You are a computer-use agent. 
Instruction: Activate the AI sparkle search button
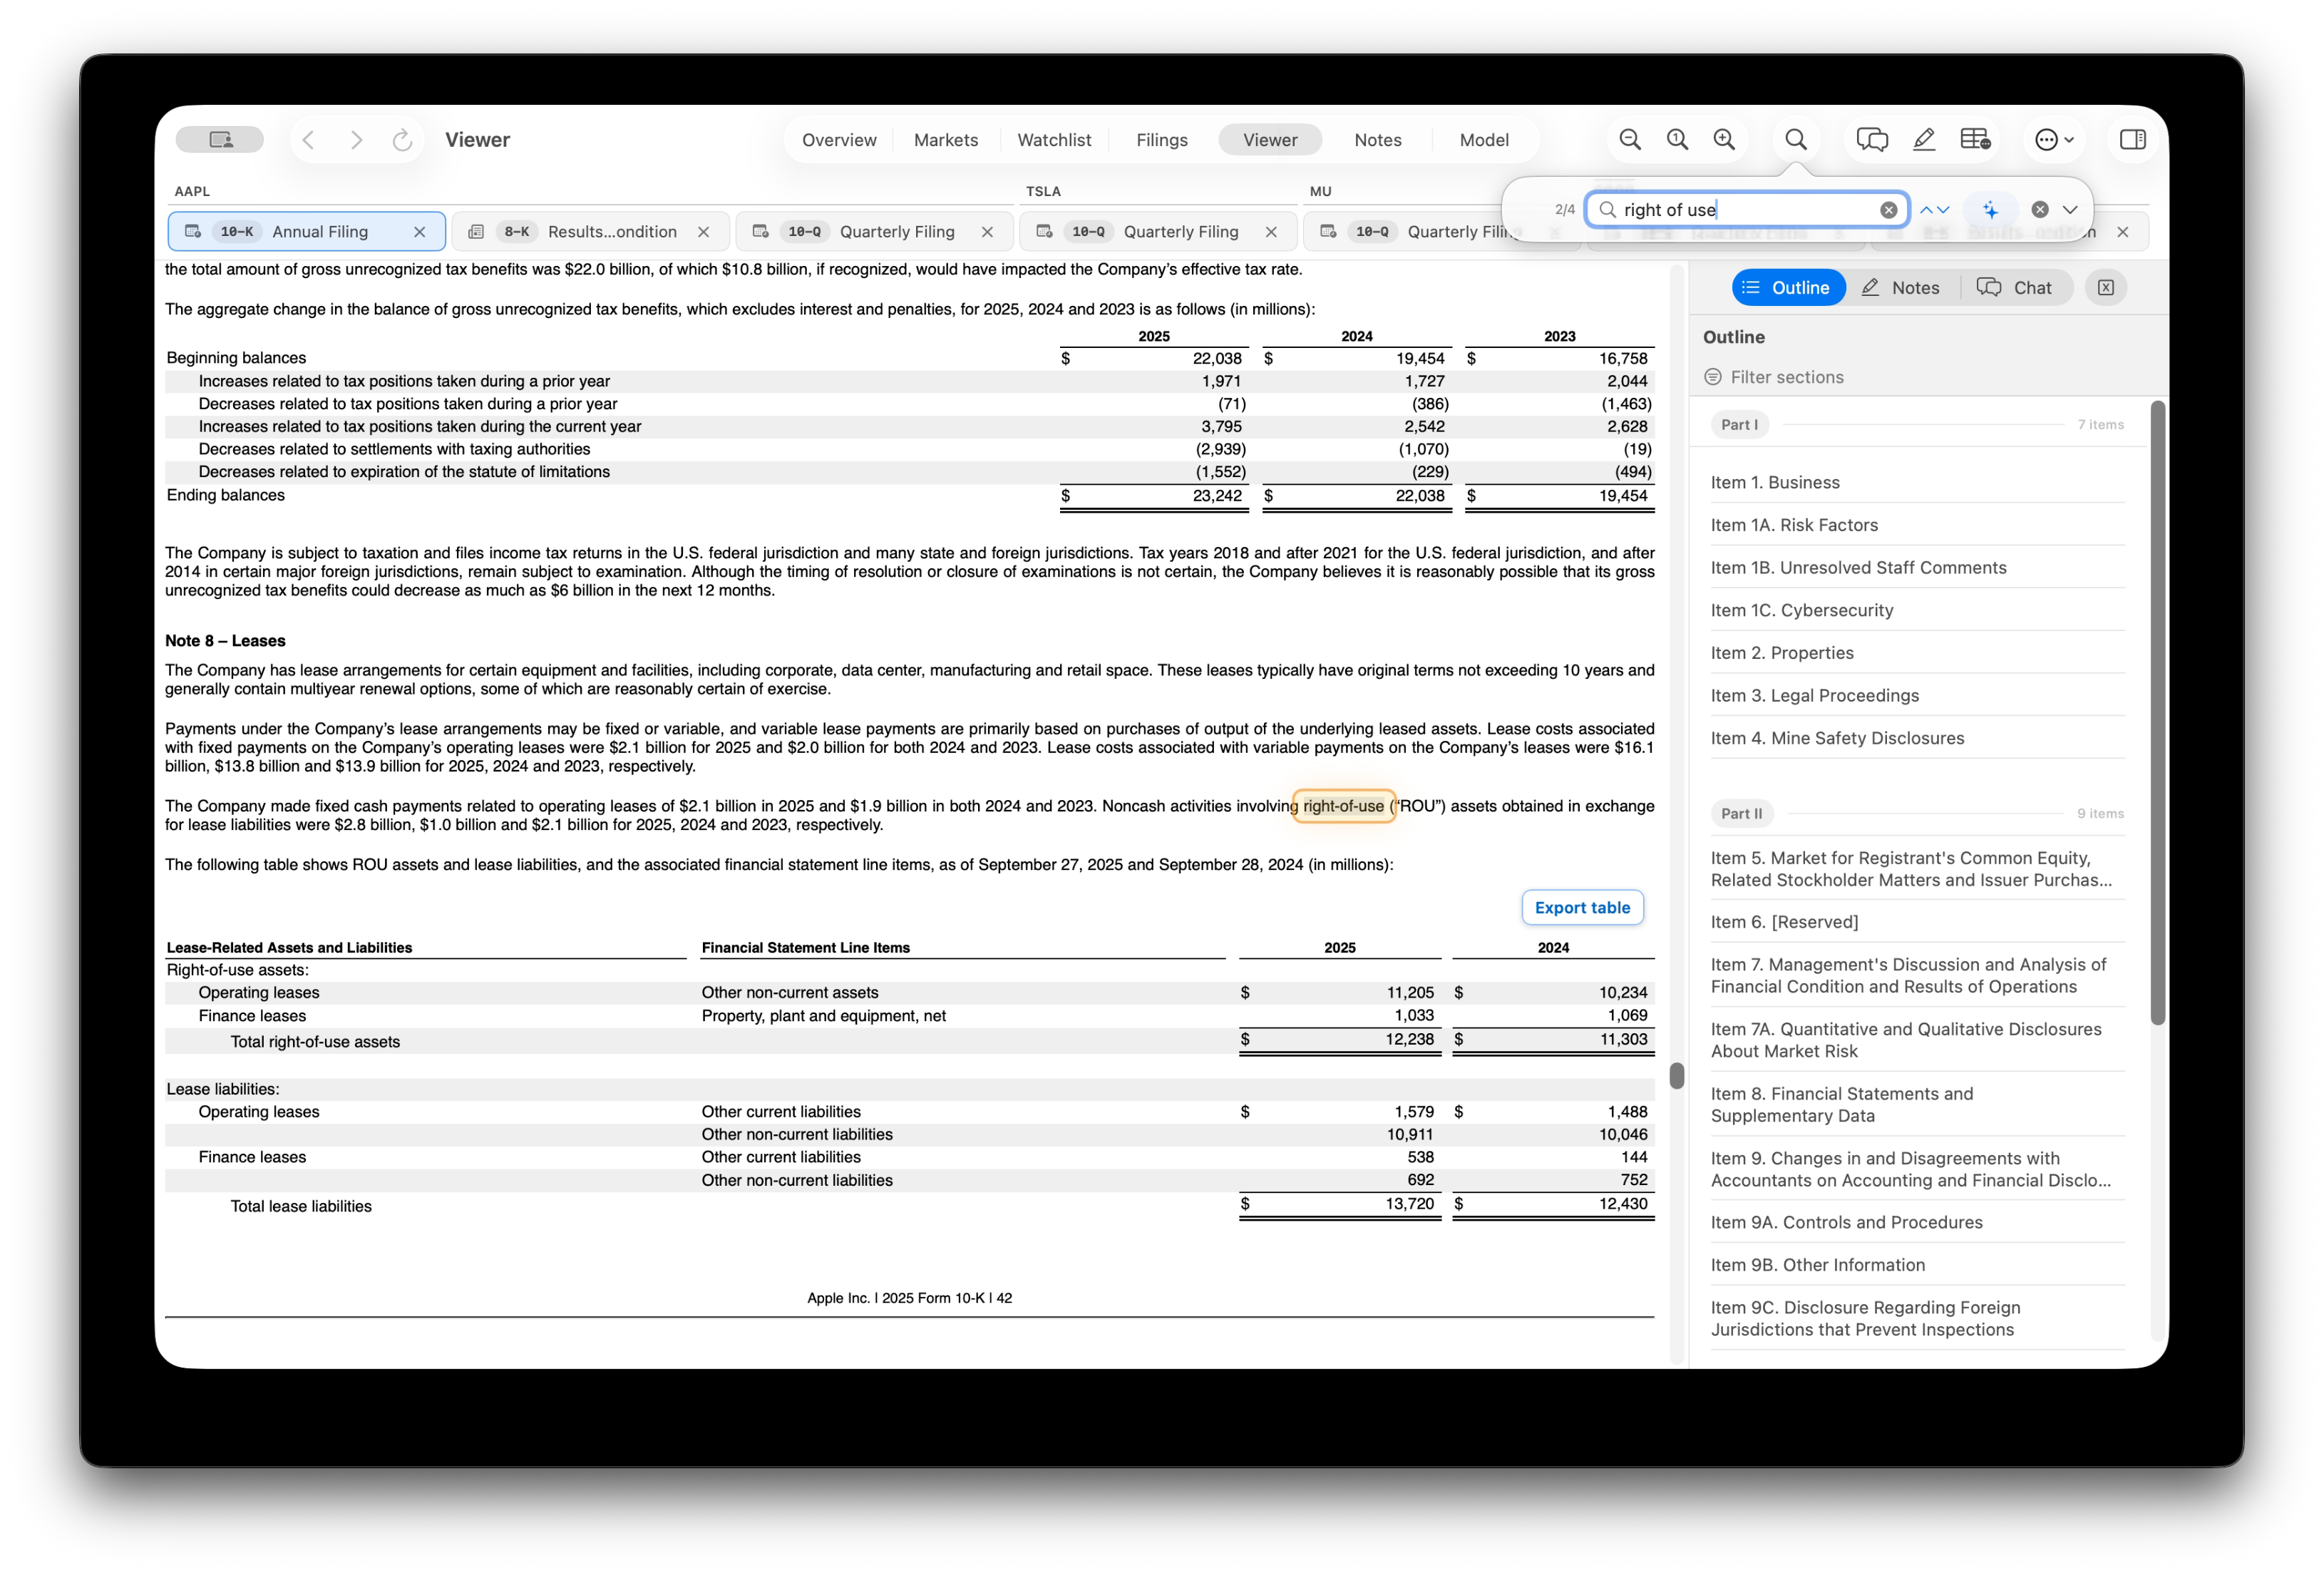pos(1990,210)
